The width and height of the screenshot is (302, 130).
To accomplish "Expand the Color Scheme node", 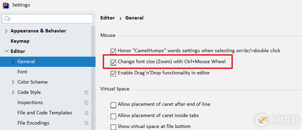I will click(x=13, y=82).
